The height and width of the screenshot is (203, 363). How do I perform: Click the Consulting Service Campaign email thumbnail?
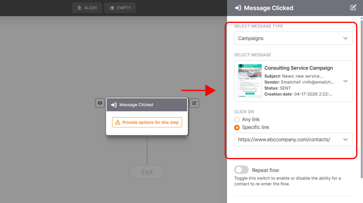coord(250,81)
